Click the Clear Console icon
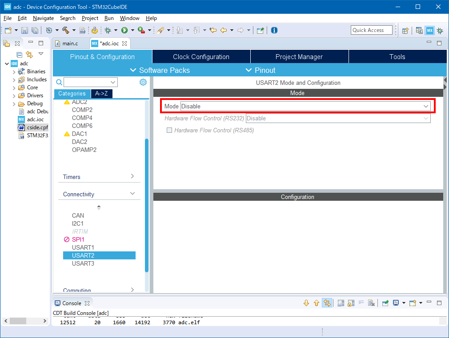Image resolution: width=449 pixels, height=338 pixels. pyautogui.click(x=371, y=303)
